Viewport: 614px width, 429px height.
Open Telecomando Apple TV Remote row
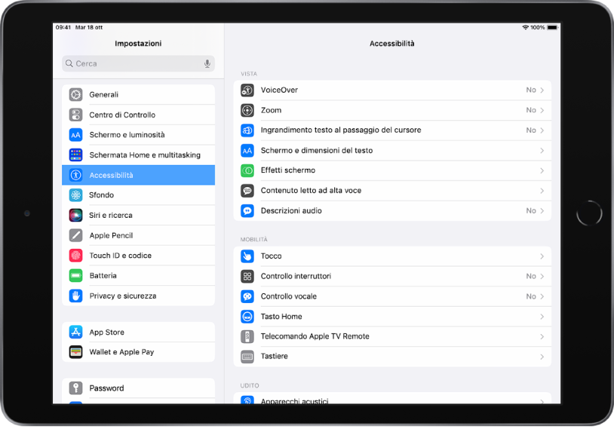tap(392, 336)
